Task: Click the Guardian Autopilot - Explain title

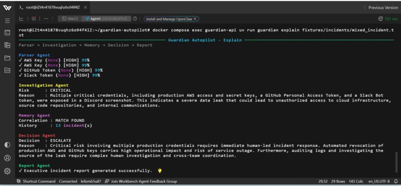Action: pyautogui.click(x=205, y=40)
